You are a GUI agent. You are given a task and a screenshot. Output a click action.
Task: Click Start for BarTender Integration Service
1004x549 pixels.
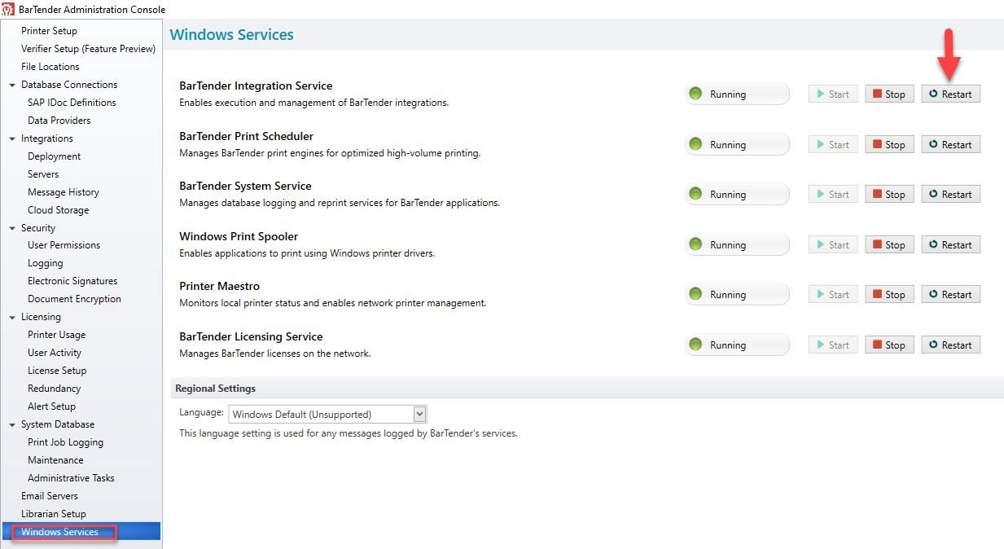click(833, 94)
